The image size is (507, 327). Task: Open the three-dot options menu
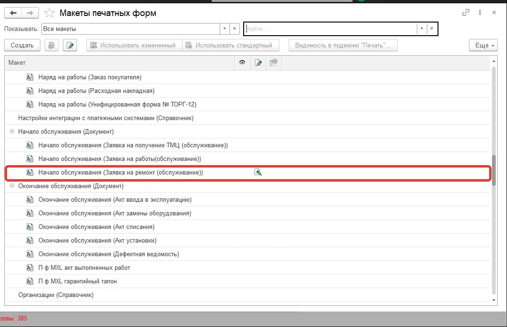pos(480,13)
